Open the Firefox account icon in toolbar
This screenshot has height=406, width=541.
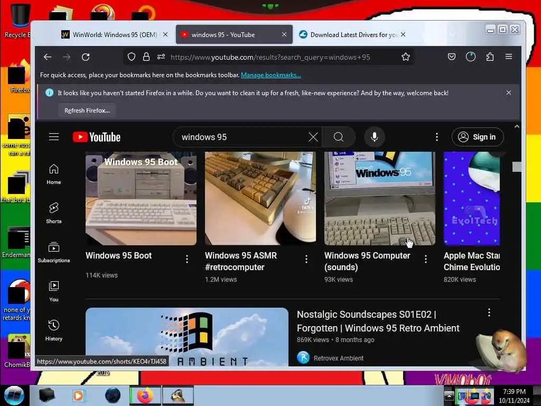point(471,57)
